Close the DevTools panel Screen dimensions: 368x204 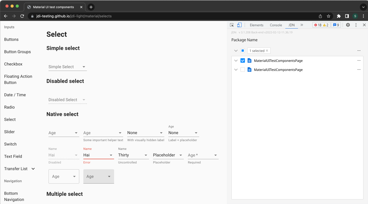pyautogui.click(x=364, y=25)
